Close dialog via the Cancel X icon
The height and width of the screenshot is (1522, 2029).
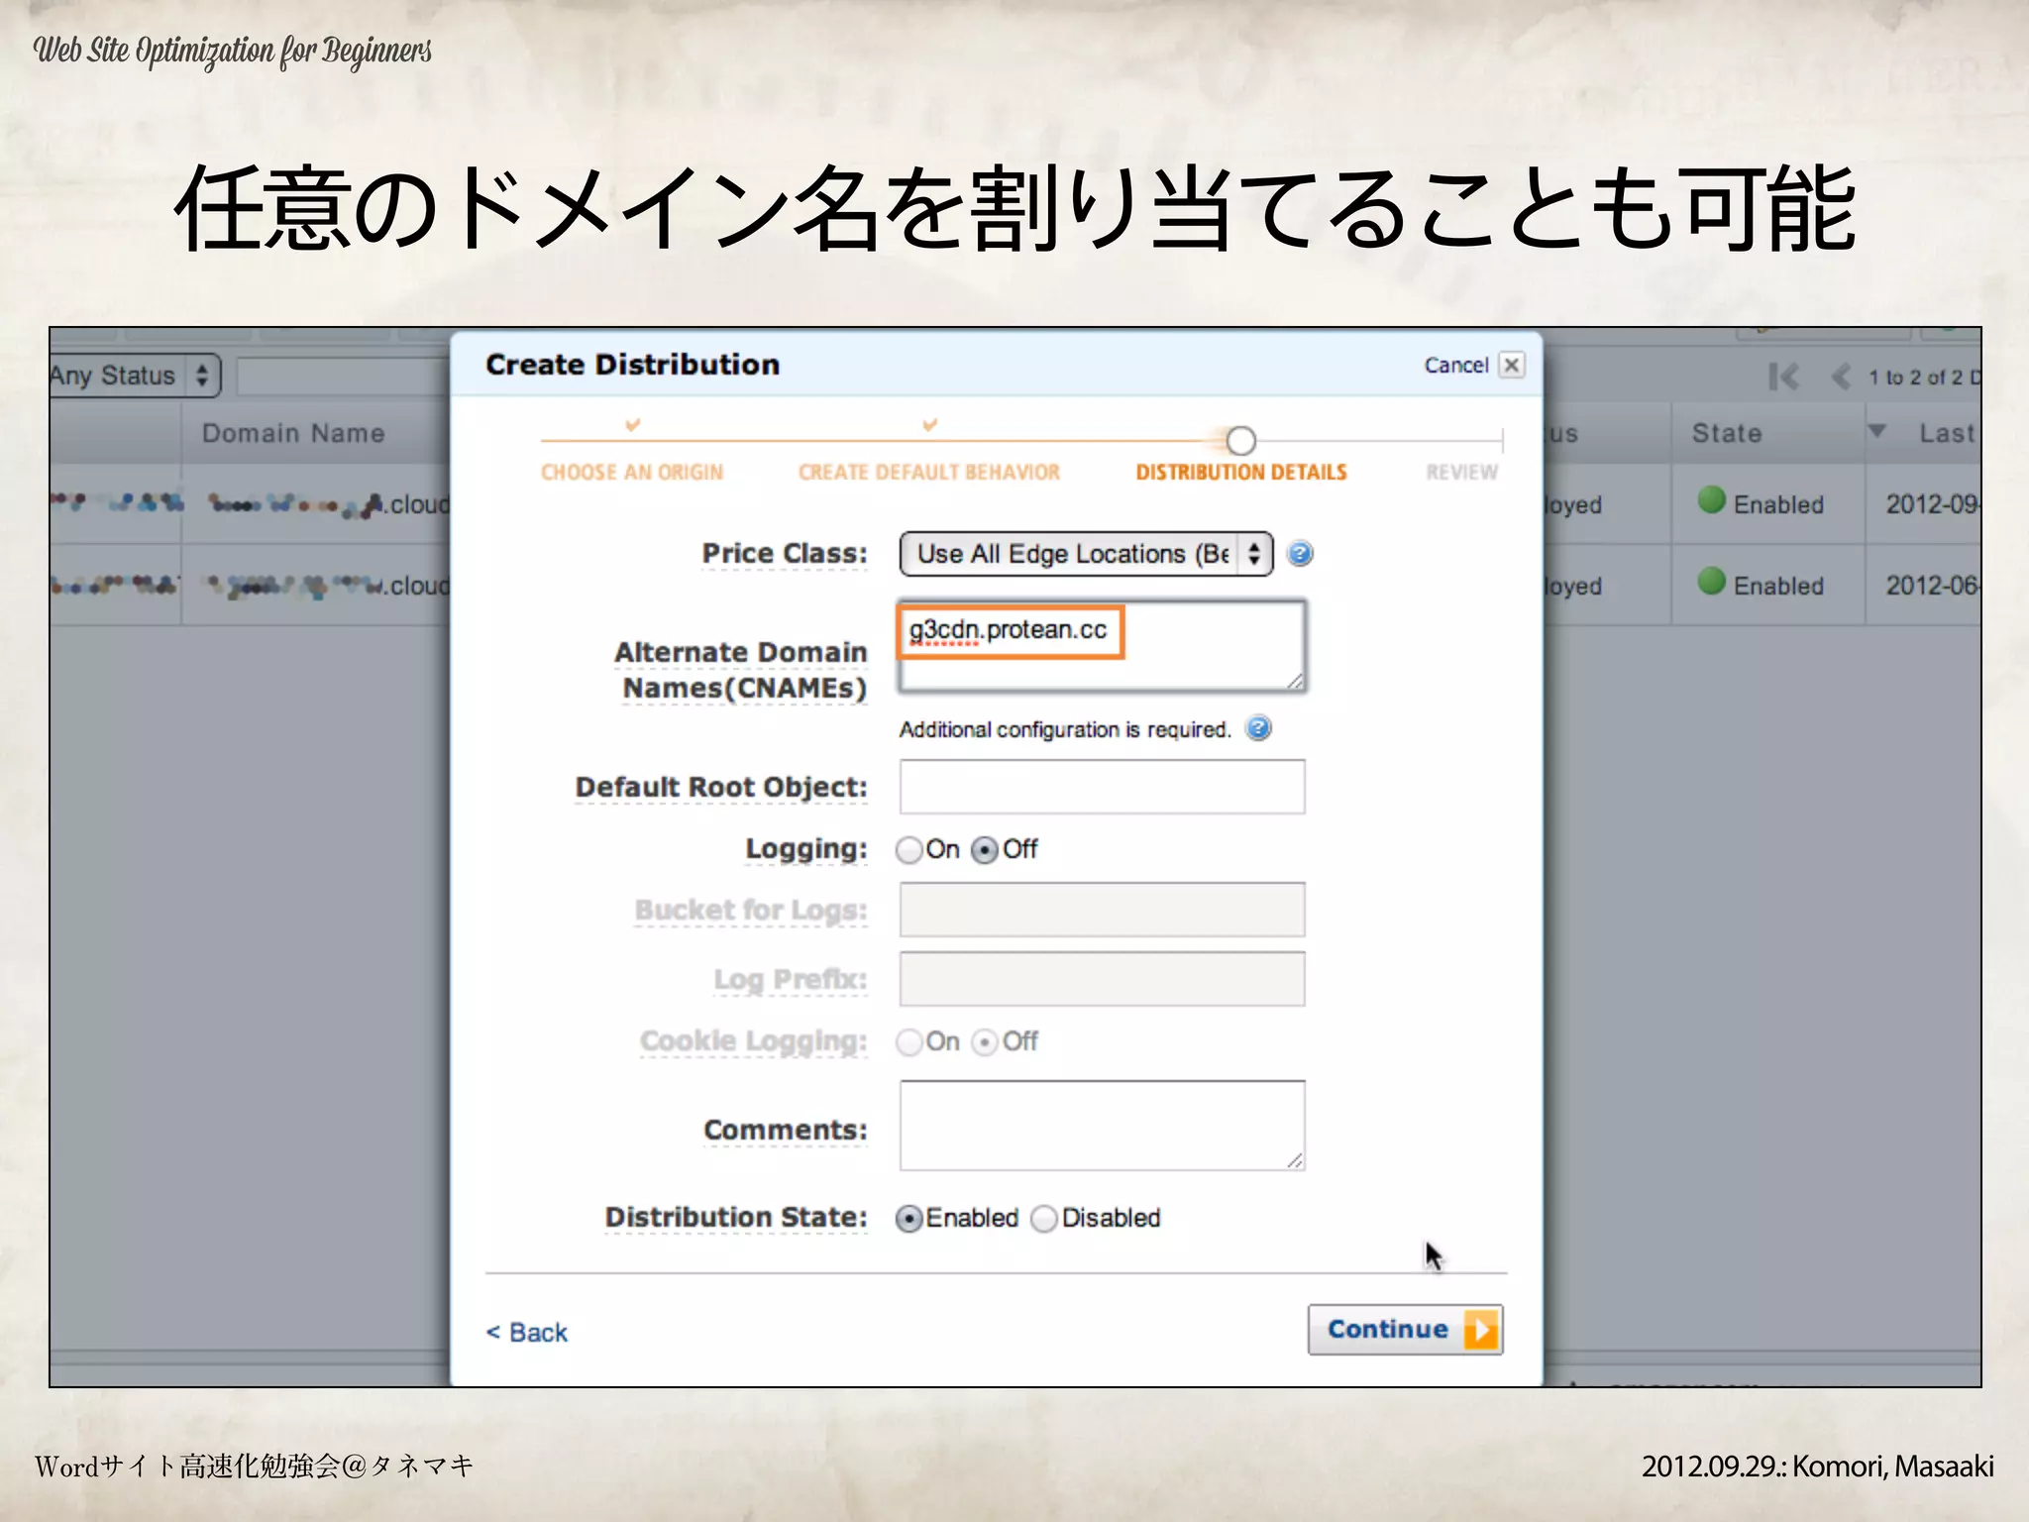pos(1511,365)
